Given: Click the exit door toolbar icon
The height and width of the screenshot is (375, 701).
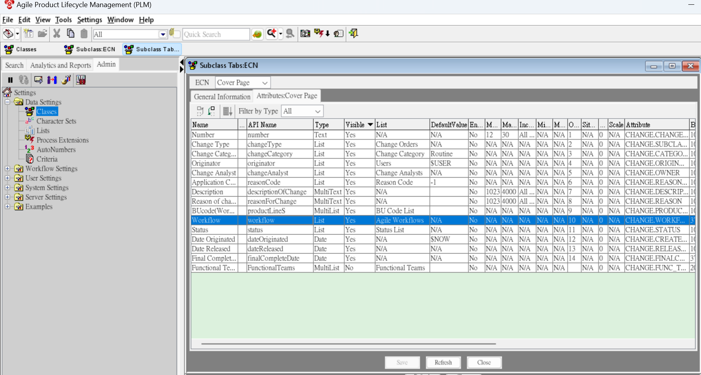Looking at the screenshot, I should click(354, 34).
